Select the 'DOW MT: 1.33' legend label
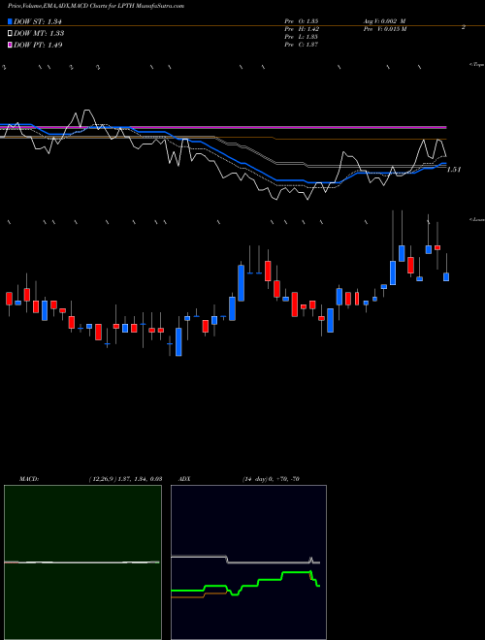Screen dimensions: 485x640 click(39, 34)
